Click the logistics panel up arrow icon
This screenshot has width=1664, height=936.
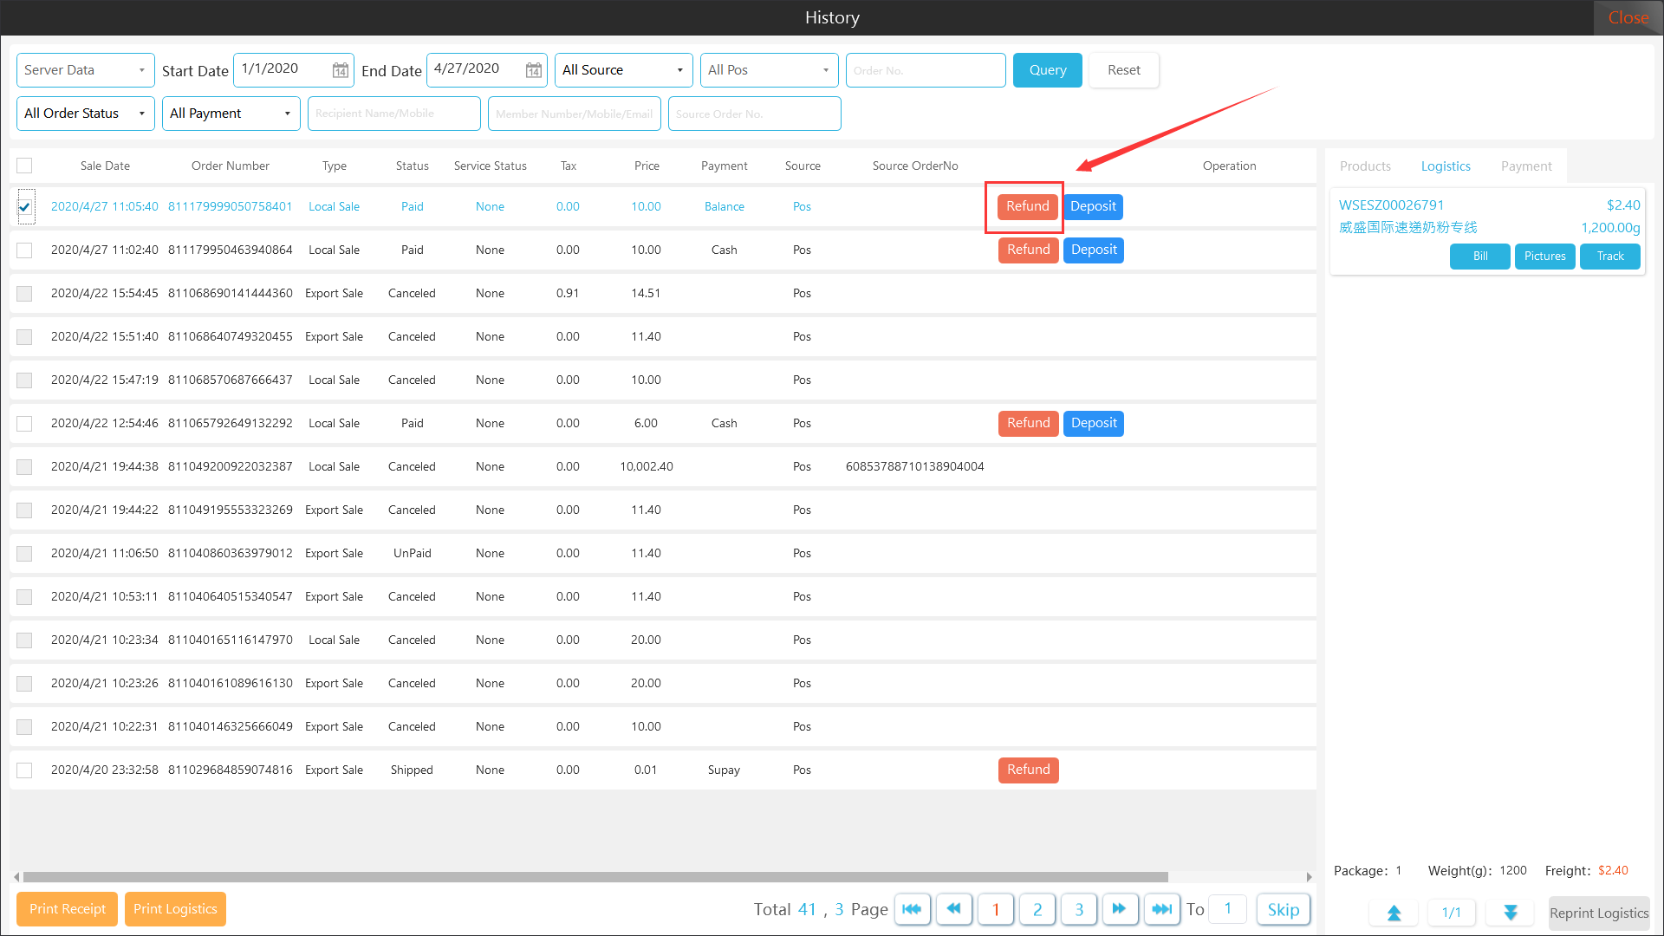tap(1394, 913)
